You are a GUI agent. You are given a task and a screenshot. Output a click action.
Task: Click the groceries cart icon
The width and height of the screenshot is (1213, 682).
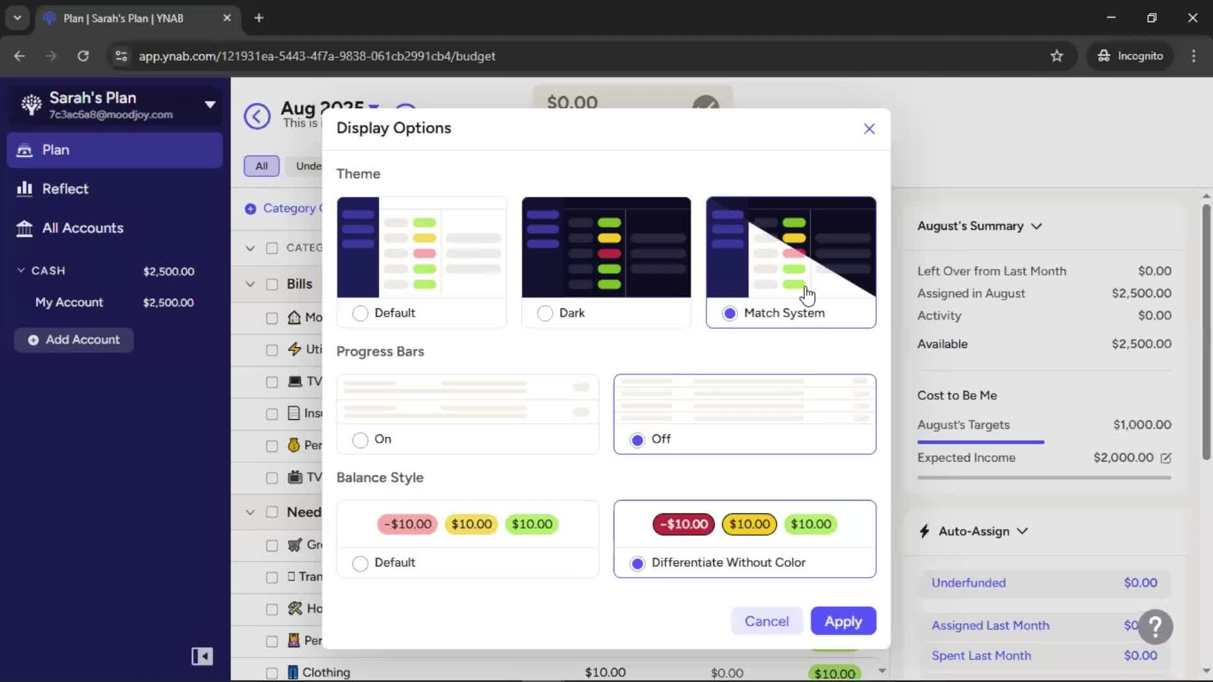294,545
